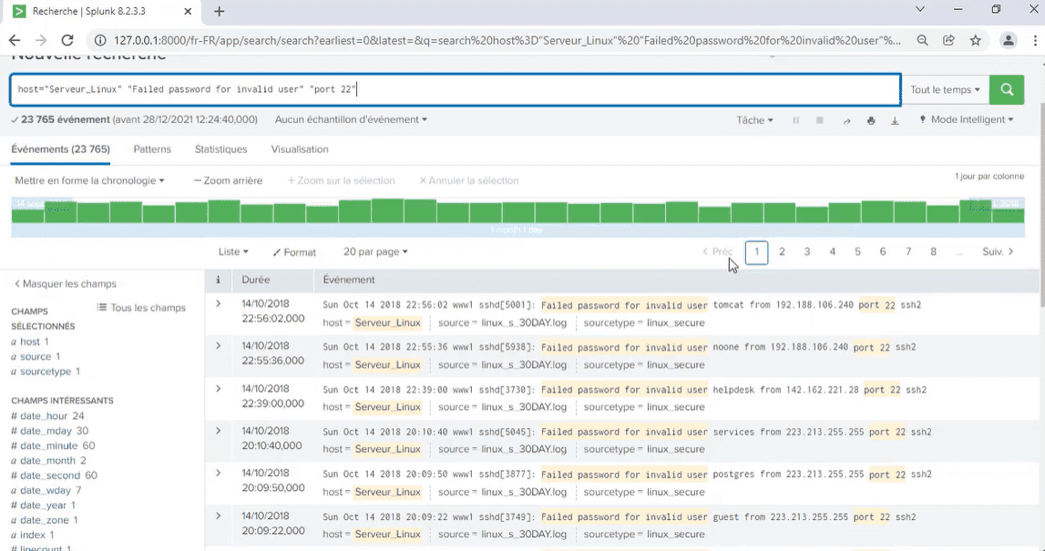
Task: Go back in browser history
Action: (x=14, y=40)
